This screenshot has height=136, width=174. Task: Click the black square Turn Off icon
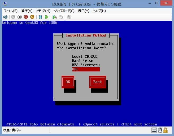point(19,17)
